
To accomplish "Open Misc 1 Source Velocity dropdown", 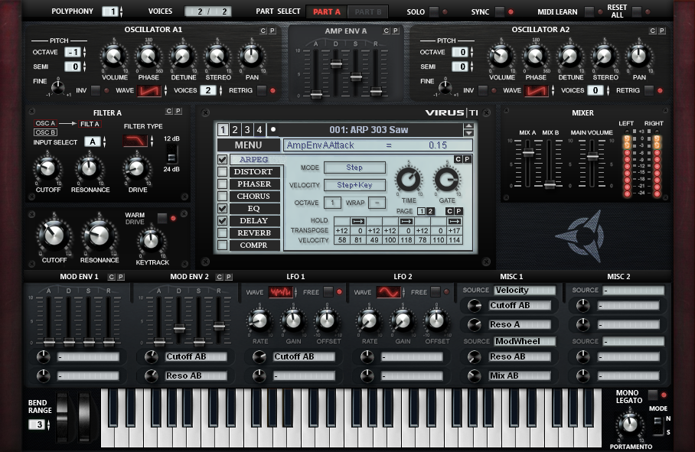I will [x=525, y=291].
